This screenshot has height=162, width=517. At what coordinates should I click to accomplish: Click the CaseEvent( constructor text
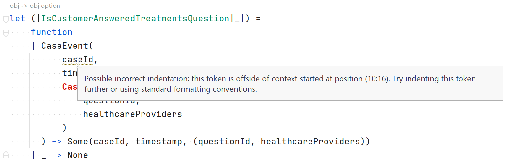point(67,46)
